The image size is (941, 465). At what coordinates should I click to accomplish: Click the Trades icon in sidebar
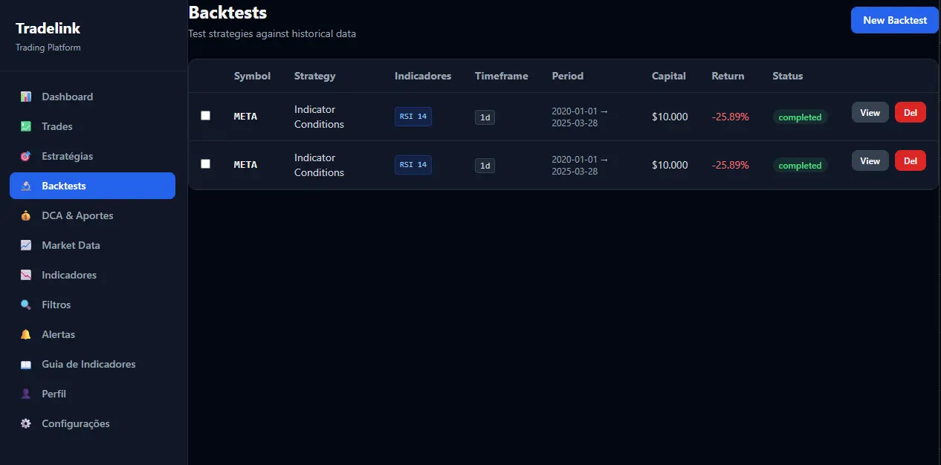tap(26, 126)
